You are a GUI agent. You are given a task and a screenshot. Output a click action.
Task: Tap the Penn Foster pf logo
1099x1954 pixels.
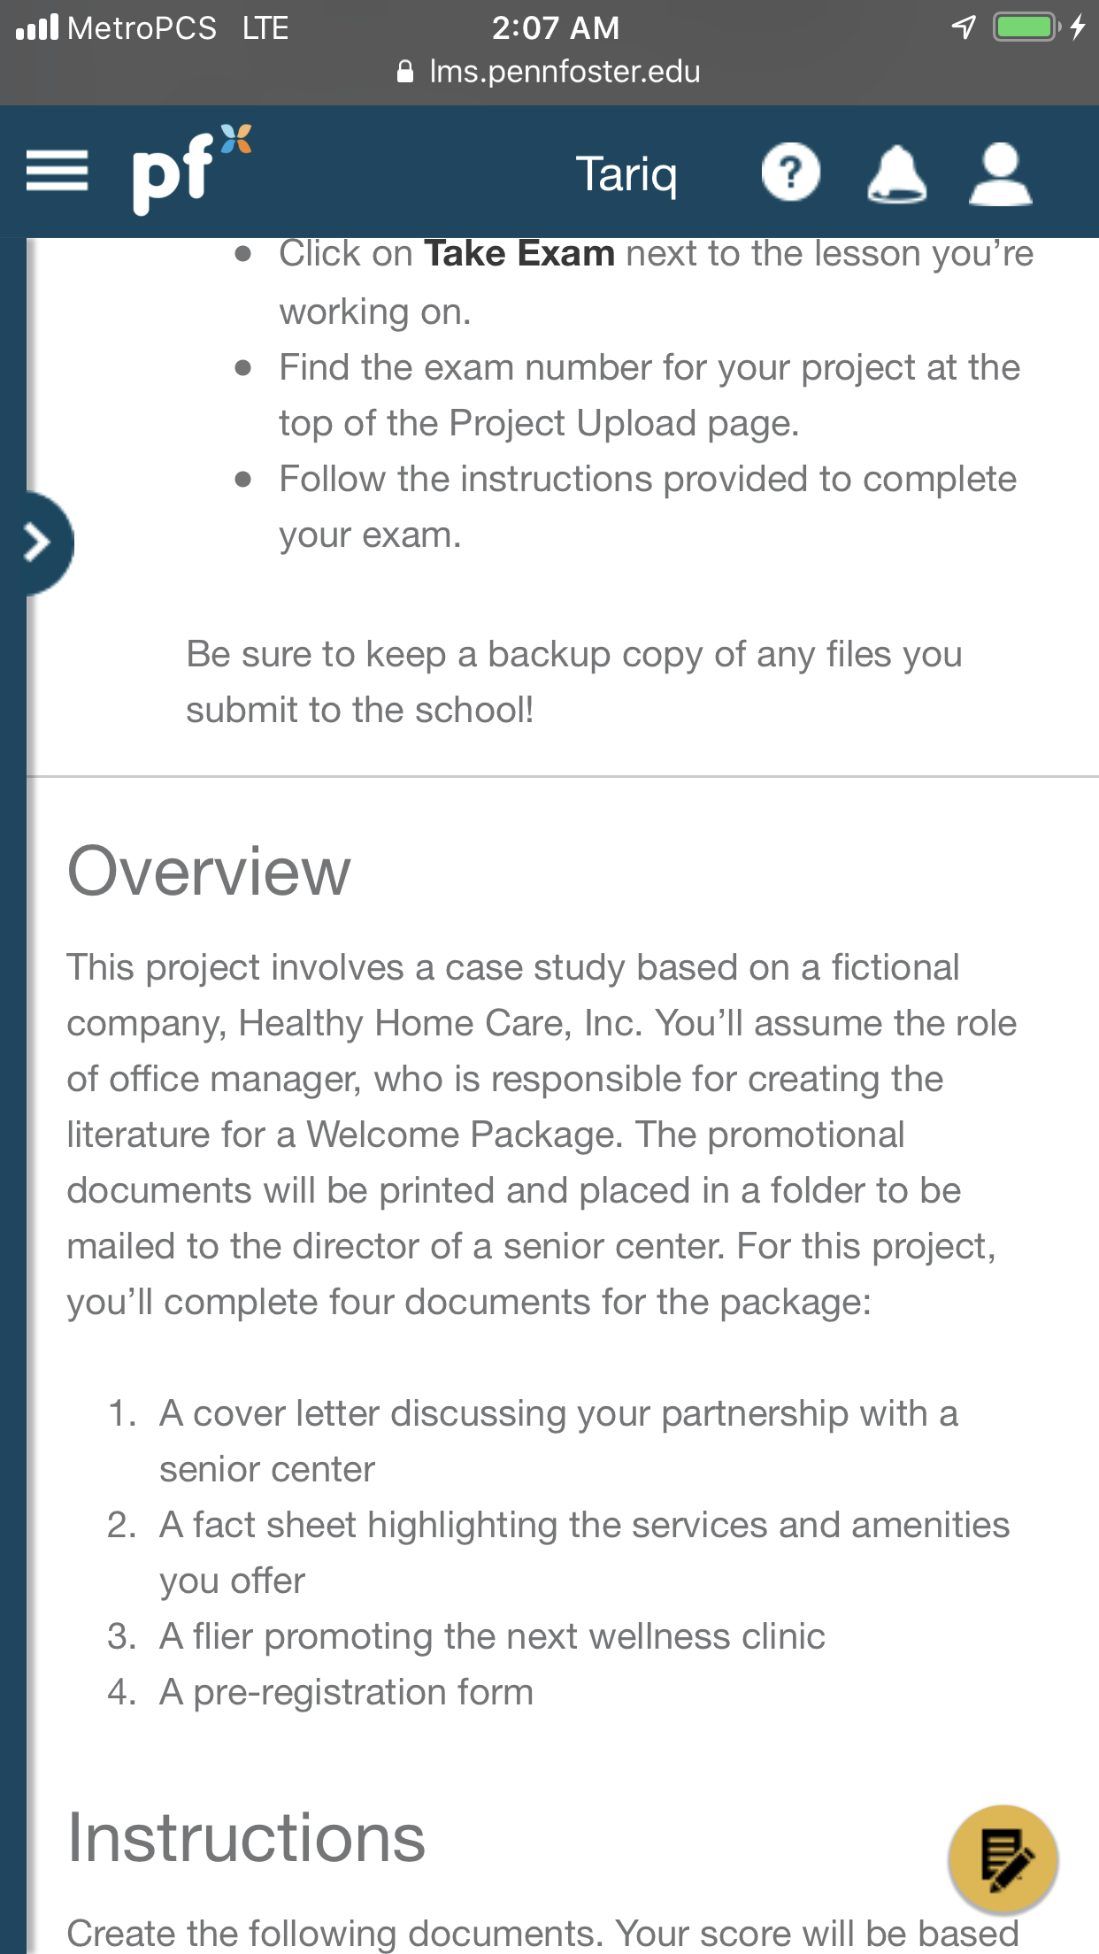192,169
